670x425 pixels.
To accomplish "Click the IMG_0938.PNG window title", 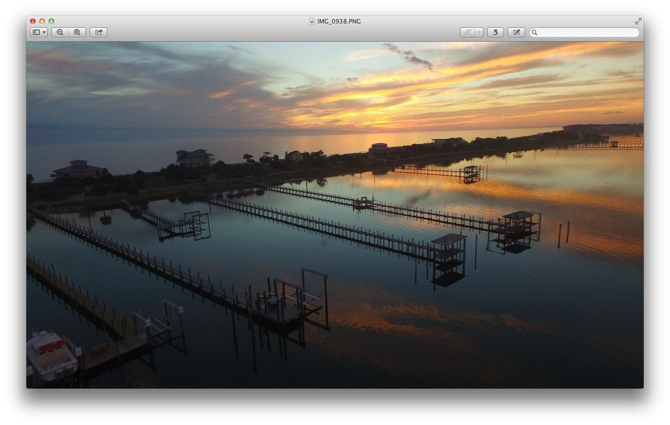I will tap(339, 21).
